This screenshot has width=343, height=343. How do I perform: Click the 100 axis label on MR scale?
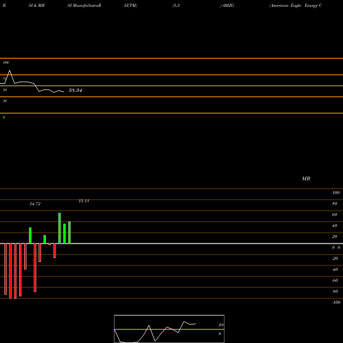click(335, 193)
